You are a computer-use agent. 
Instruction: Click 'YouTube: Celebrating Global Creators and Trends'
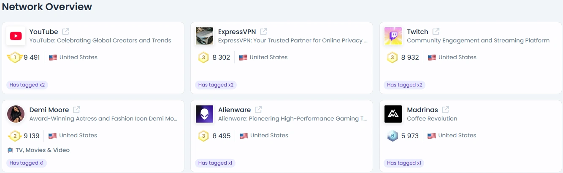tap(100, 41)
